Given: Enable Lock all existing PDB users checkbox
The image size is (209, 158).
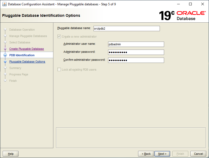Looking at the screenshot, I should pos(59,70).
